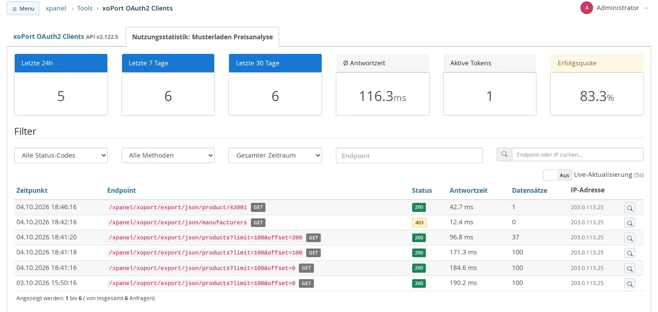This screenshot has height=312, width=658.
Task: Click the Letzte 24h stat card
Action: tap(61, 85)
